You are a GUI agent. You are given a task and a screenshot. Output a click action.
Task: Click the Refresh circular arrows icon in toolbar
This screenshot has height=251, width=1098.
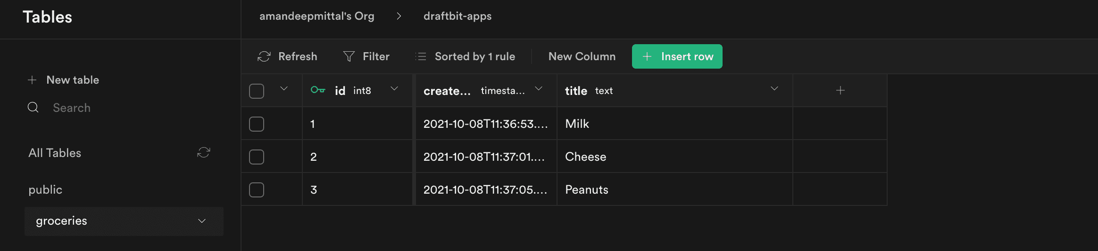click(x=264, y=56)
